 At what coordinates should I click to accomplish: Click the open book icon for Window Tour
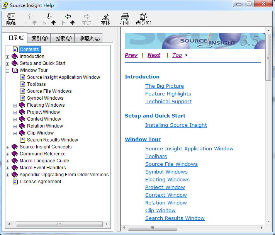coord(15,70)
